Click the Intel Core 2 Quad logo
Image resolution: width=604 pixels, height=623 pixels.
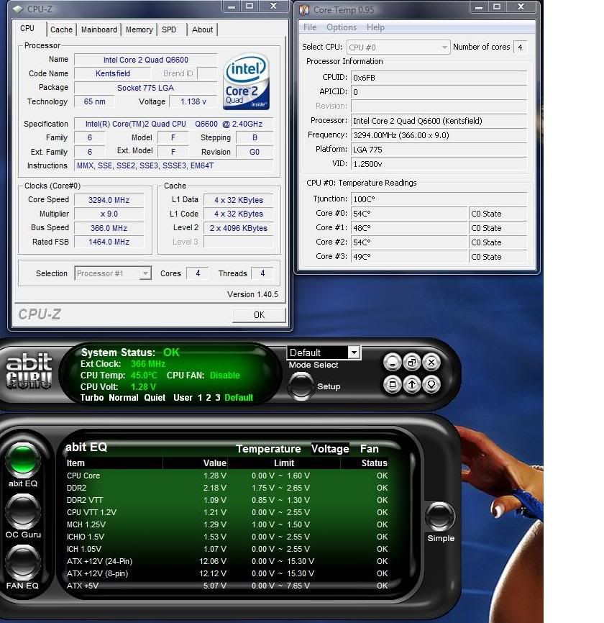[246, 81]
